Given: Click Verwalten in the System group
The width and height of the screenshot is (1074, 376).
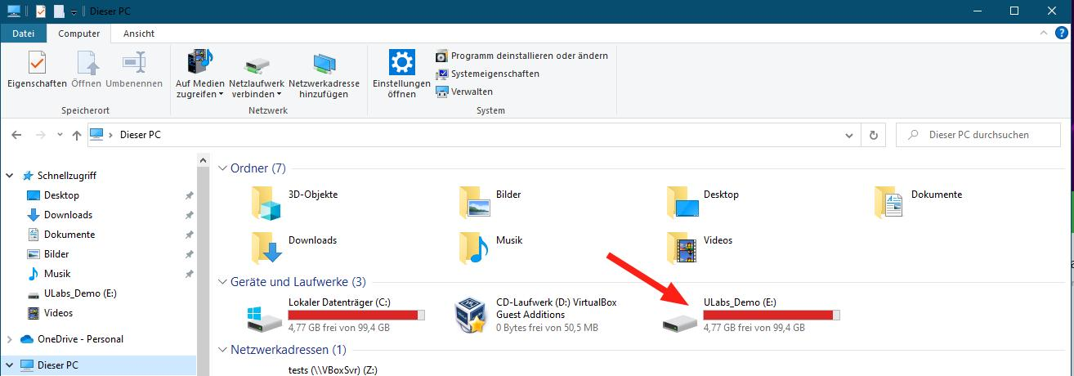Looking at the screenshot, I should coord(464,92).
